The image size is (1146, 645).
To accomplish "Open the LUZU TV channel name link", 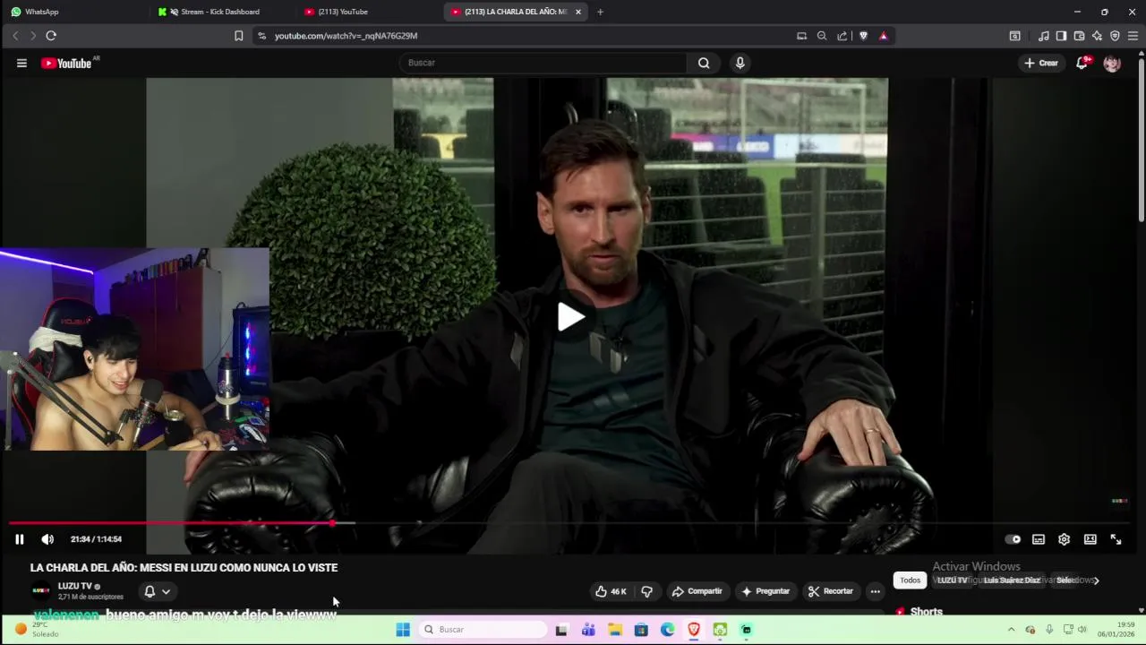I will (x=75, y=586).
